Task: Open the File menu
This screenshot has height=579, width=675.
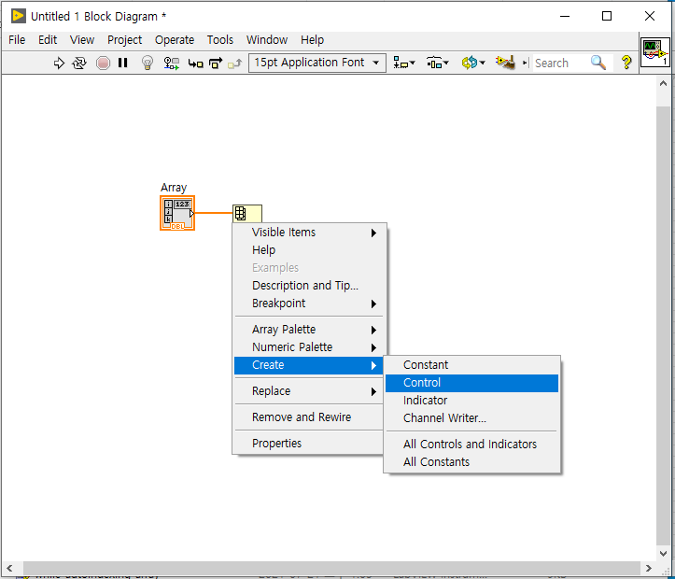Action: pos(17,40)
